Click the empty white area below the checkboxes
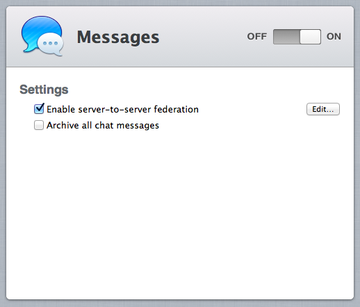 click(x=180, y=213)
